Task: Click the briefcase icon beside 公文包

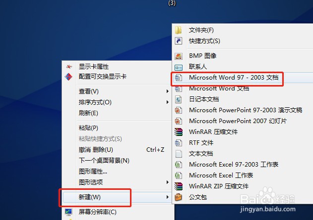Action: point(178,197)
